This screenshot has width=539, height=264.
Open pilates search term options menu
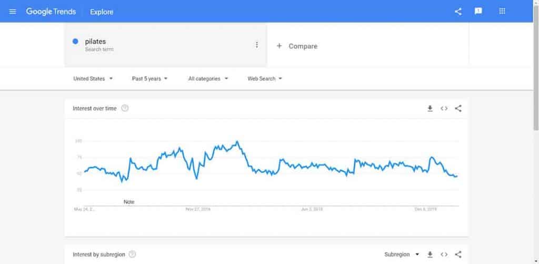pos(256,45)
